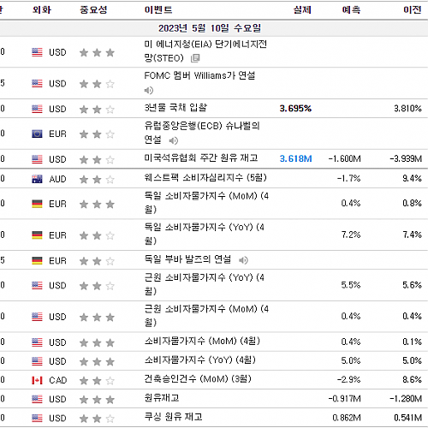Open 건축승인건수 (MoM) (3월) event
Viewport: 428px width, 428px height.
point(198,379)
